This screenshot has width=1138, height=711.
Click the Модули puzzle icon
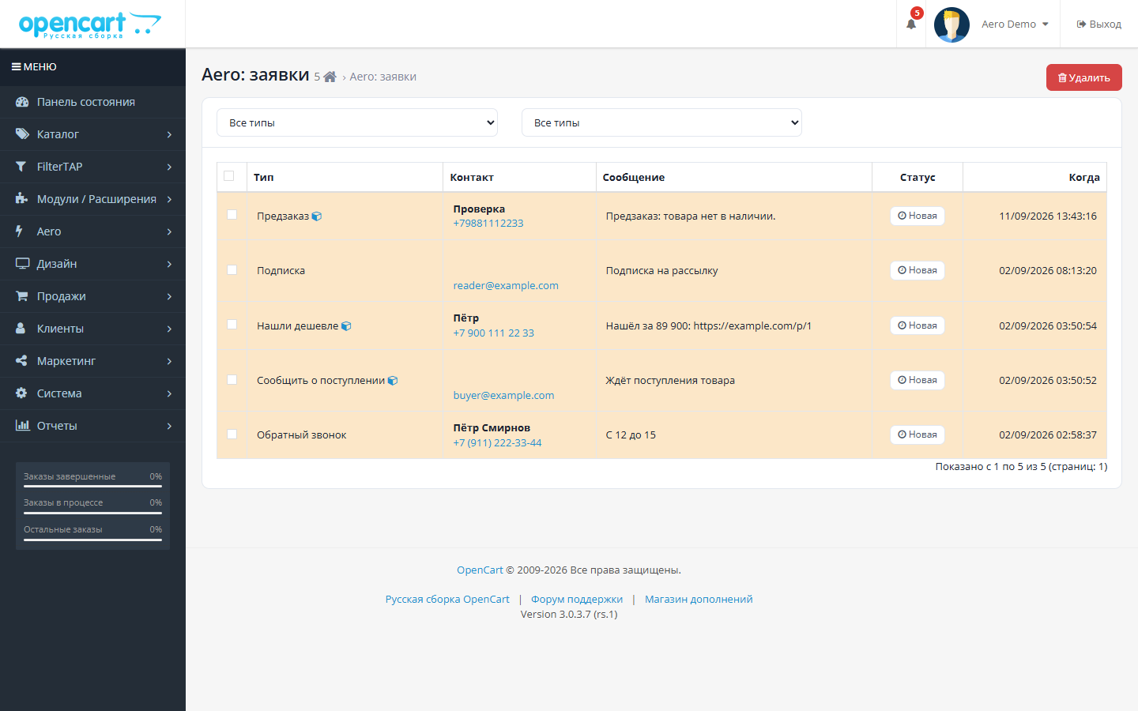tap(21, 199)
